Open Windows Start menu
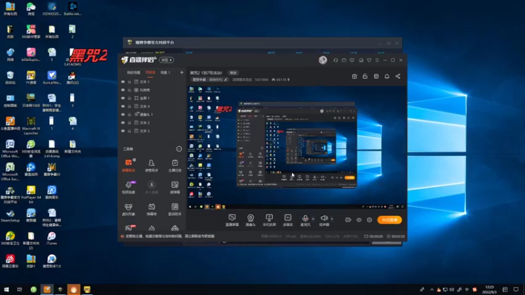525x295 pixels. [x=7, y=289]
